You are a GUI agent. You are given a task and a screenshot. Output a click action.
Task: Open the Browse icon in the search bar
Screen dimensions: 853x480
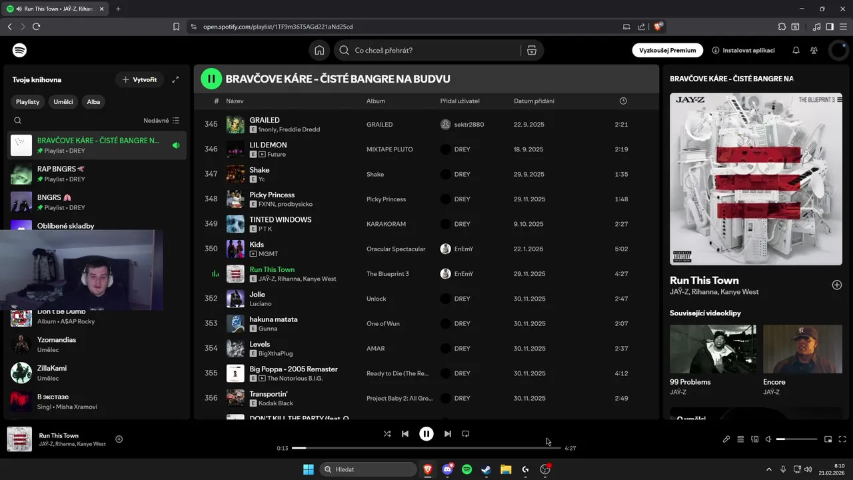(531, 50)
